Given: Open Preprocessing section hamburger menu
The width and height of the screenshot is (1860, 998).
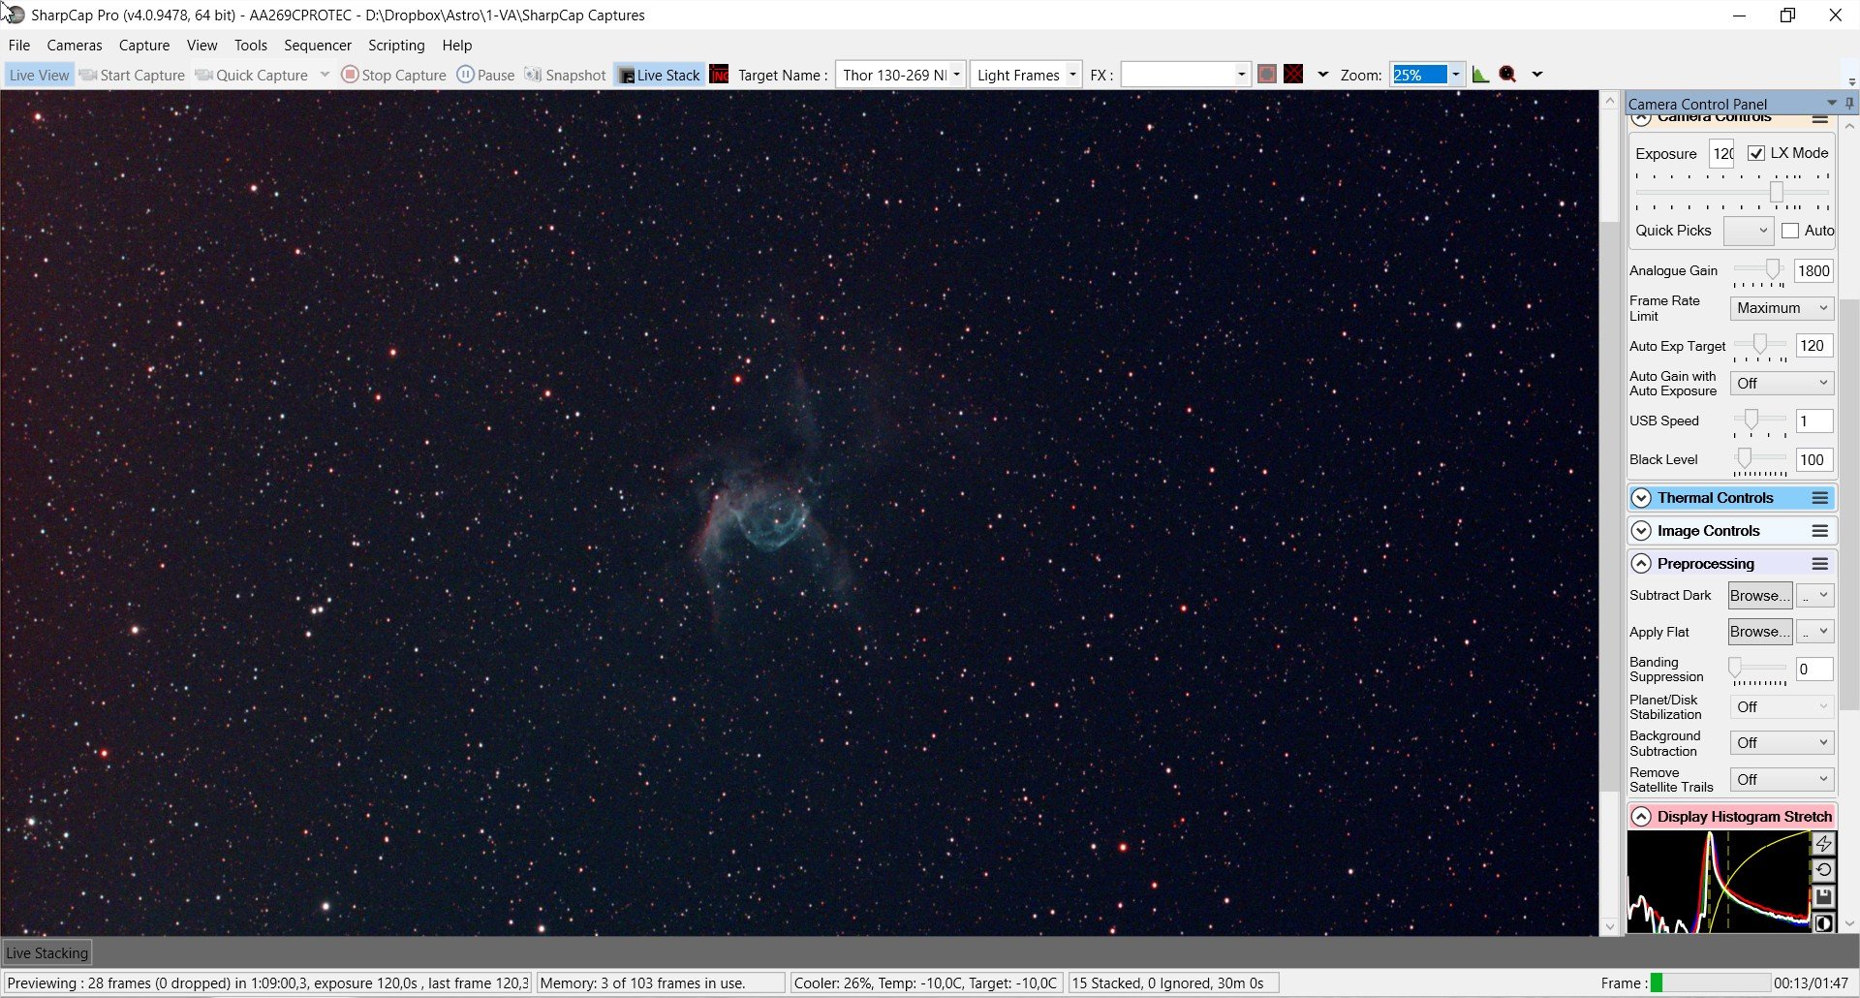Looking at the screenshot, I should 1820,564.
